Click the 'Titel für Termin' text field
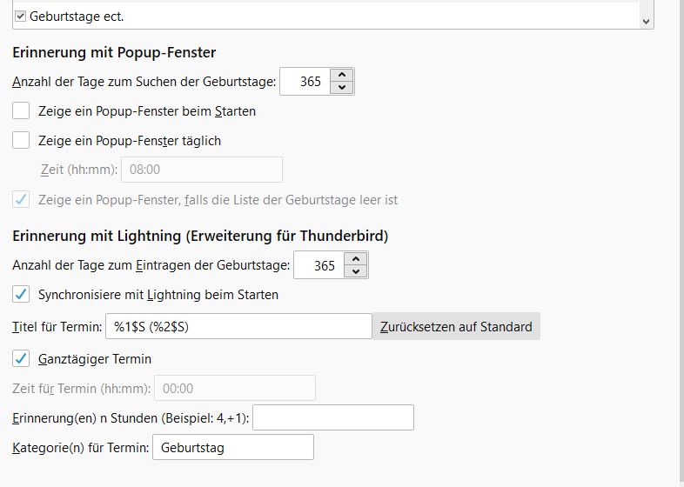The width and height of the screenshot is (684, 487). (x=238, y=327)
